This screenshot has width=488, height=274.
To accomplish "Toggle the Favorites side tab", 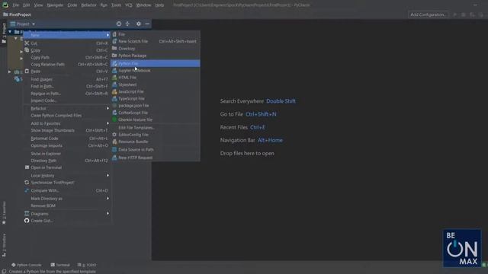I will [4, 212].
